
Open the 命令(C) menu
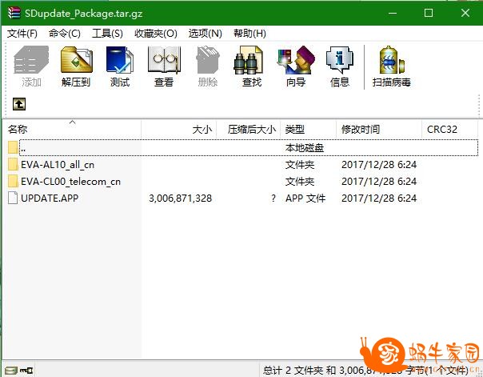[65, 34]
